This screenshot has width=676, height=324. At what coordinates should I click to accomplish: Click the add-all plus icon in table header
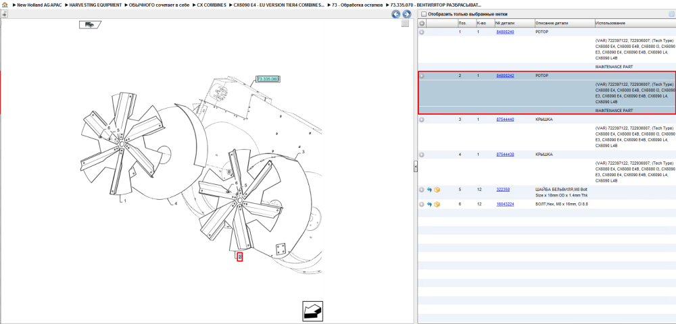pyautogui.click(x=422, y=23)
